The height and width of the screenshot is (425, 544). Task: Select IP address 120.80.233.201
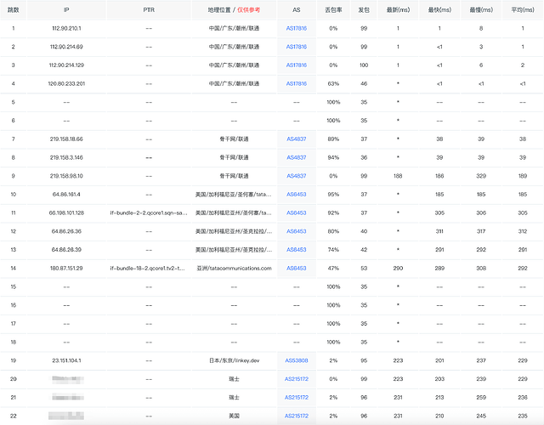tap(66, 83)
